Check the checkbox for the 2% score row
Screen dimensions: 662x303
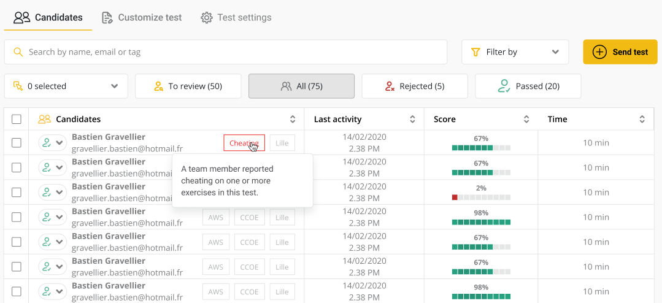(17, 192)
